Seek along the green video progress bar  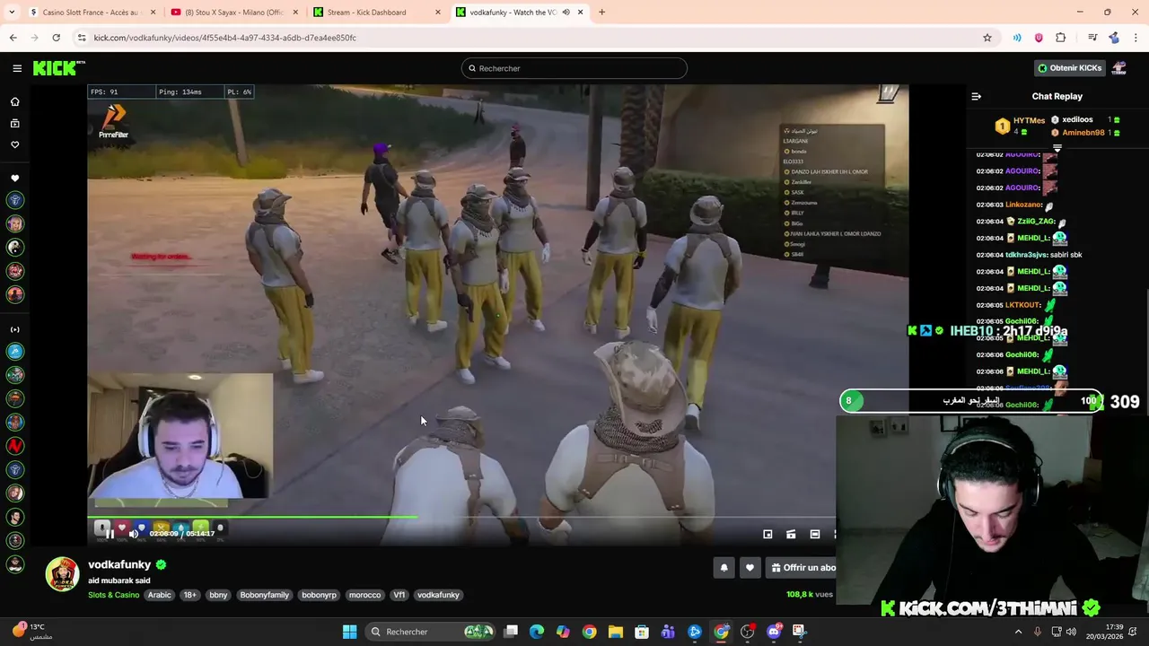click(461, 517)
